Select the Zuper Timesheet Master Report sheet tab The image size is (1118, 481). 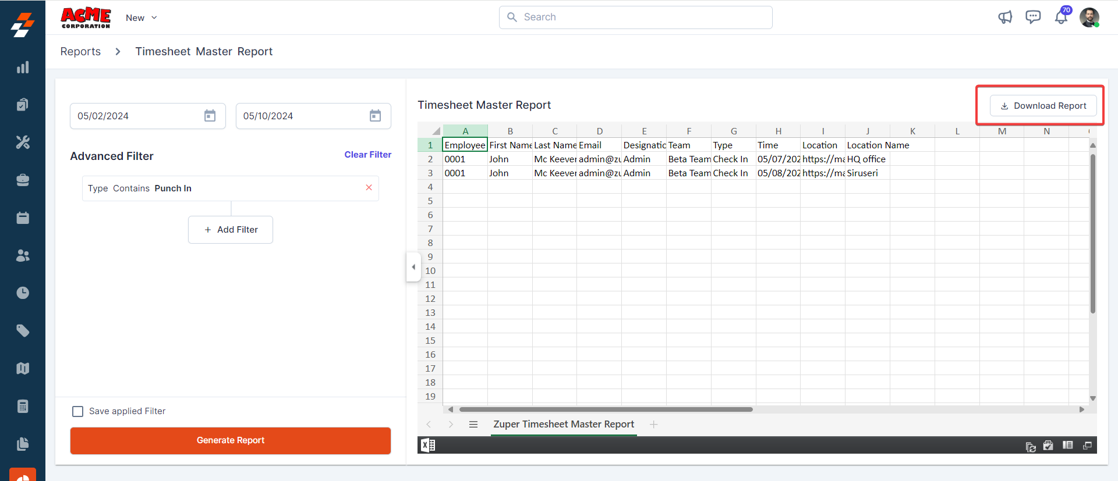pos(563,425)
